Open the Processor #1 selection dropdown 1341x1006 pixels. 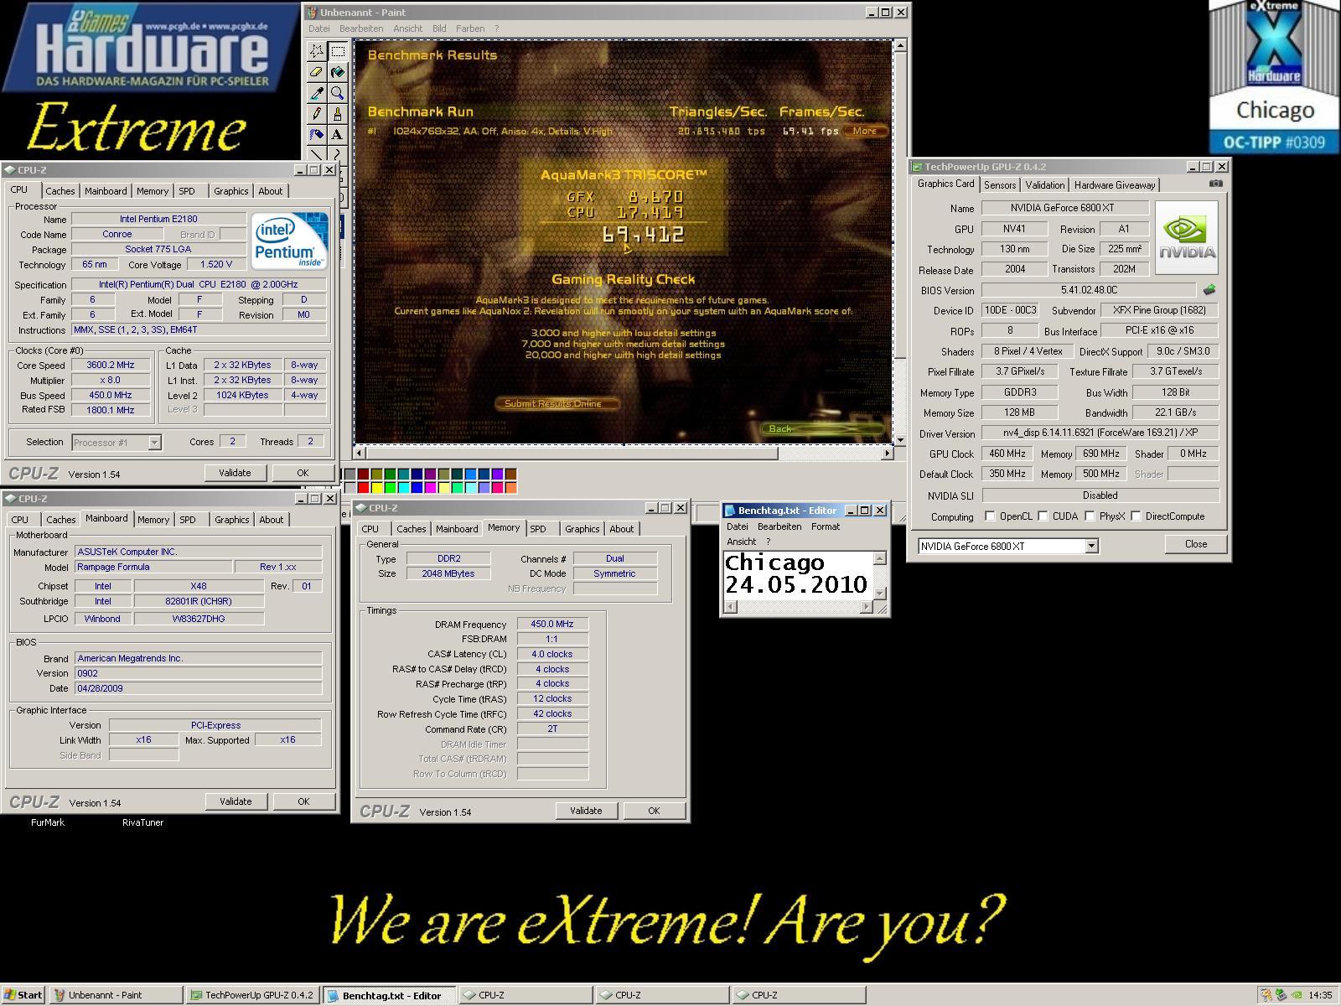tap(154, 442)
